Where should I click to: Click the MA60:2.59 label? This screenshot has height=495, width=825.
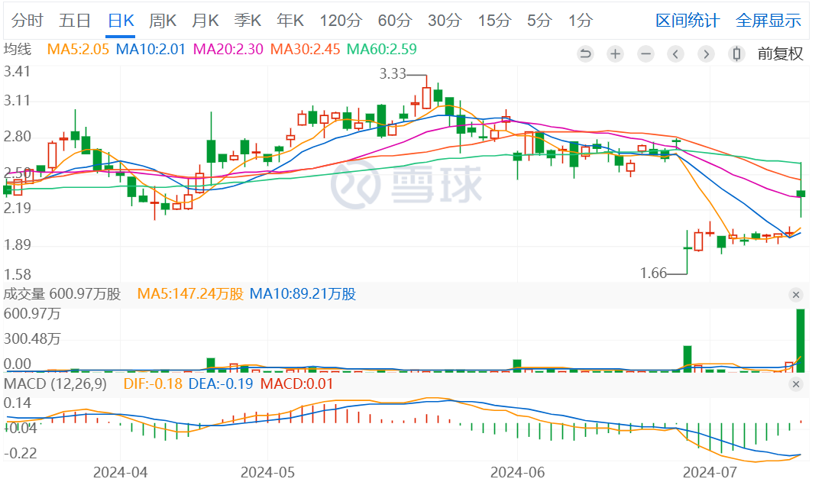(381, 50)
